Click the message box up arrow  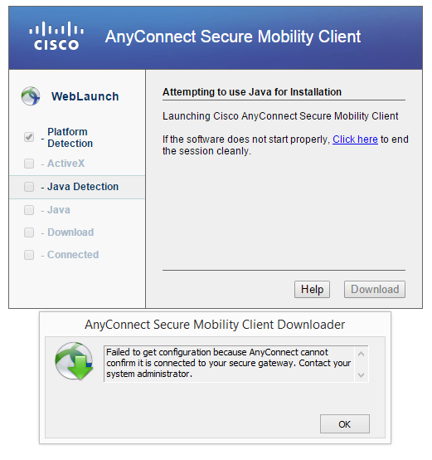(362, 354)
